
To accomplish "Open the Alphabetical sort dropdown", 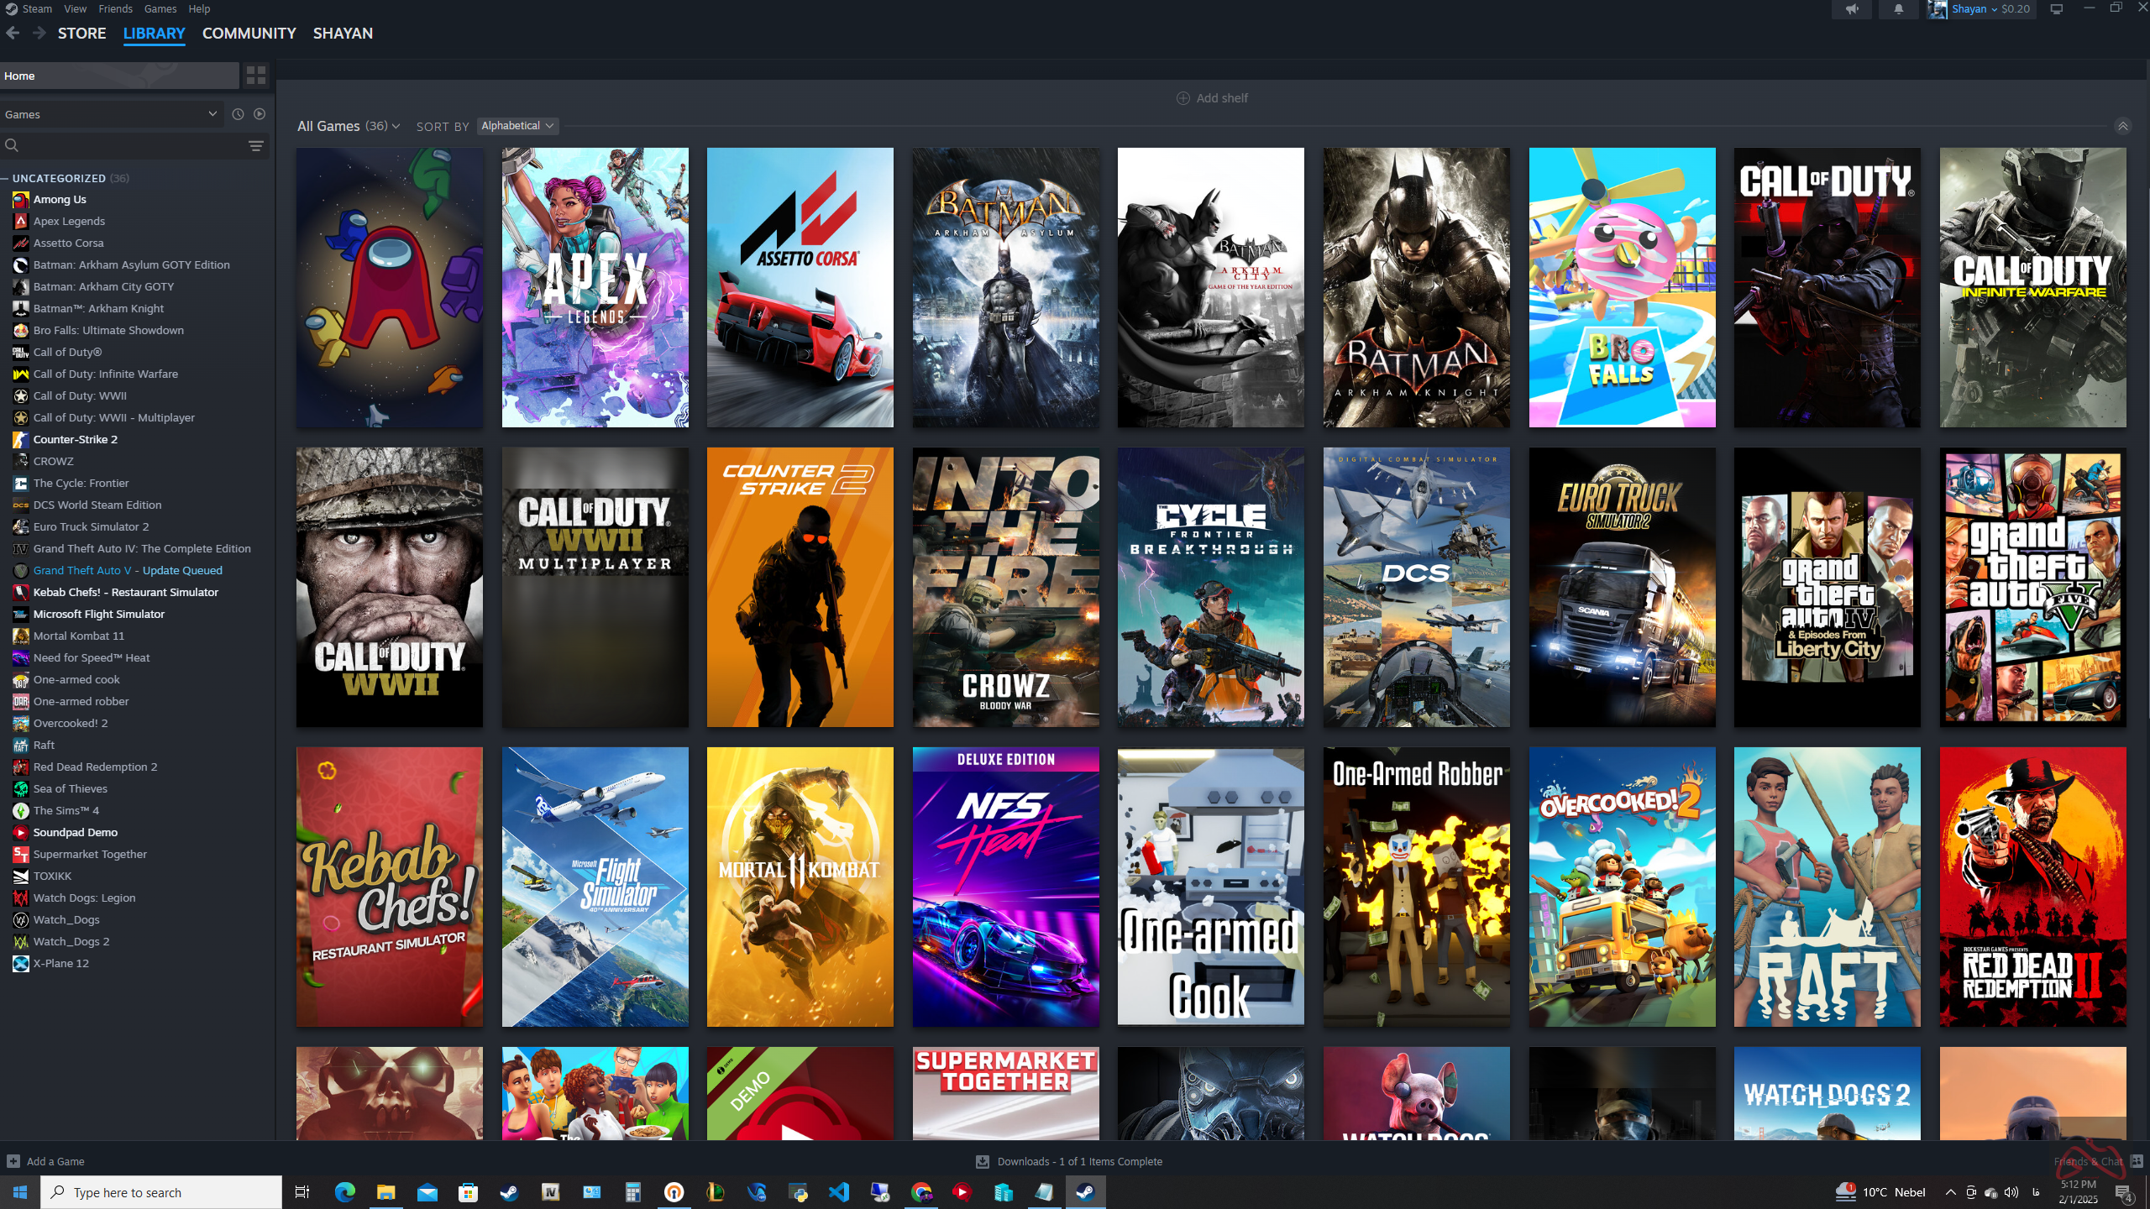I will (517, 126).
